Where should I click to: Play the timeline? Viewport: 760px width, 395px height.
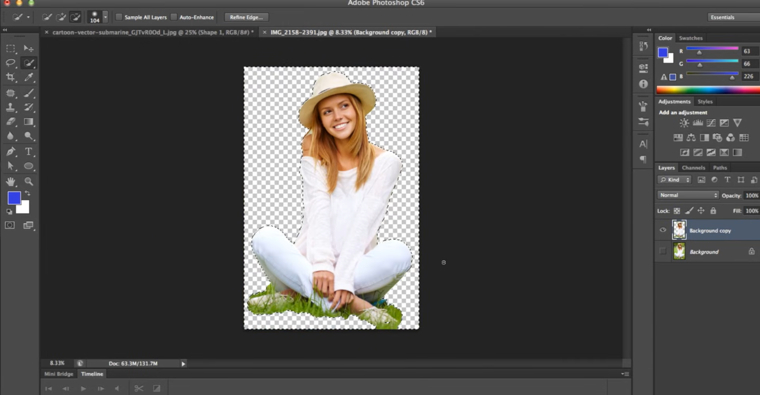[83, 388]
